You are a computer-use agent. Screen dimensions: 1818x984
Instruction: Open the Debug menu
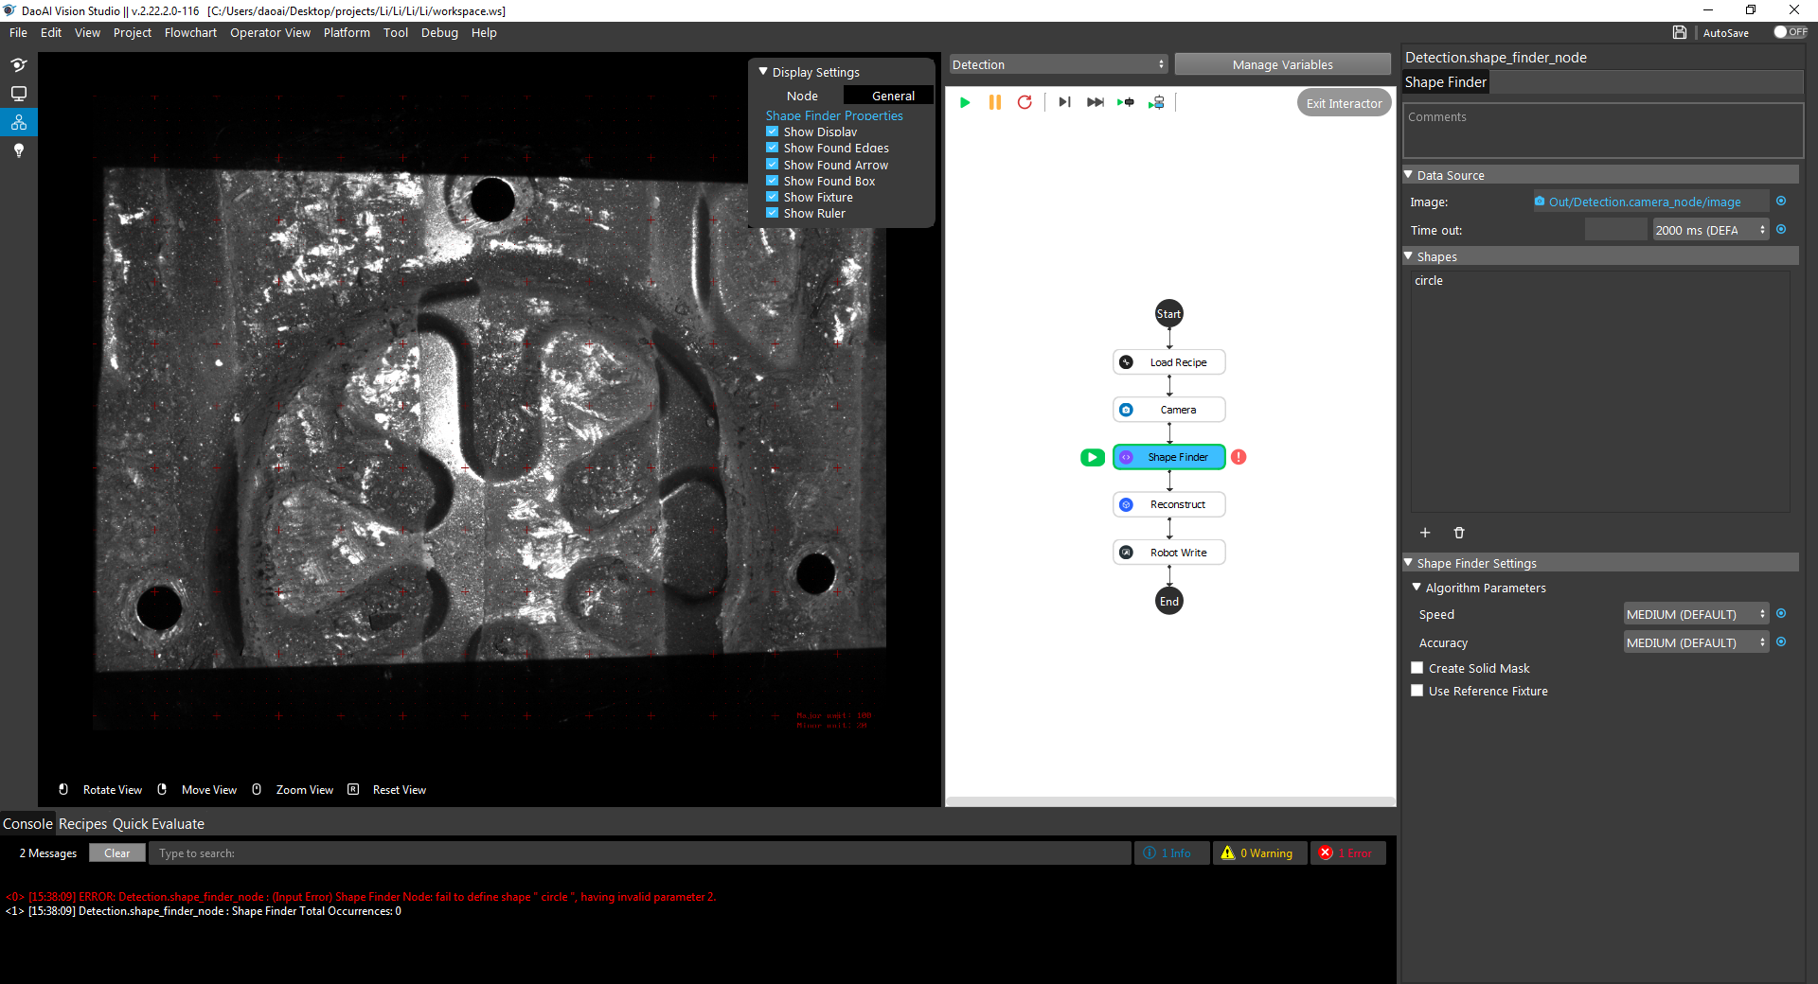(x=439, y=32)
